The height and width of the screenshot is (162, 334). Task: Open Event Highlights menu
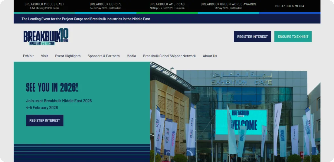[68, 56]
